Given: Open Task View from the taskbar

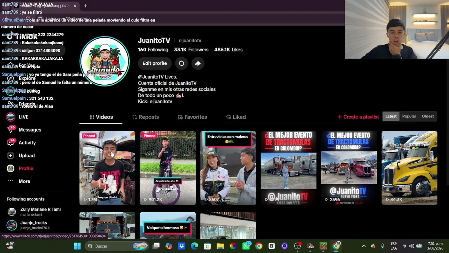Looking at the screenshot, I should click(156, 246).
